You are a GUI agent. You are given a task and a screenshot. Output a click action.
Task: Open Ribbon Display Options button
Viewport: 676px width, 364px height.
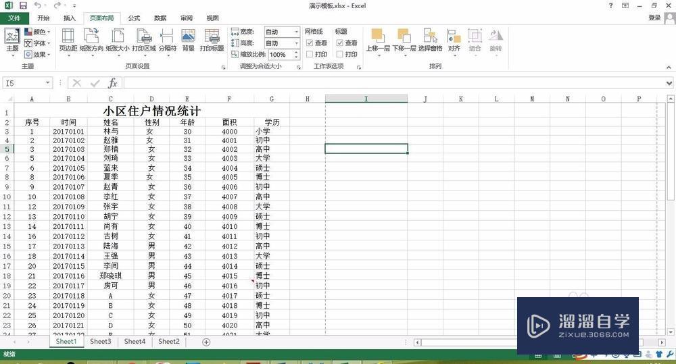pyautogui.click(x=625, y=5)
